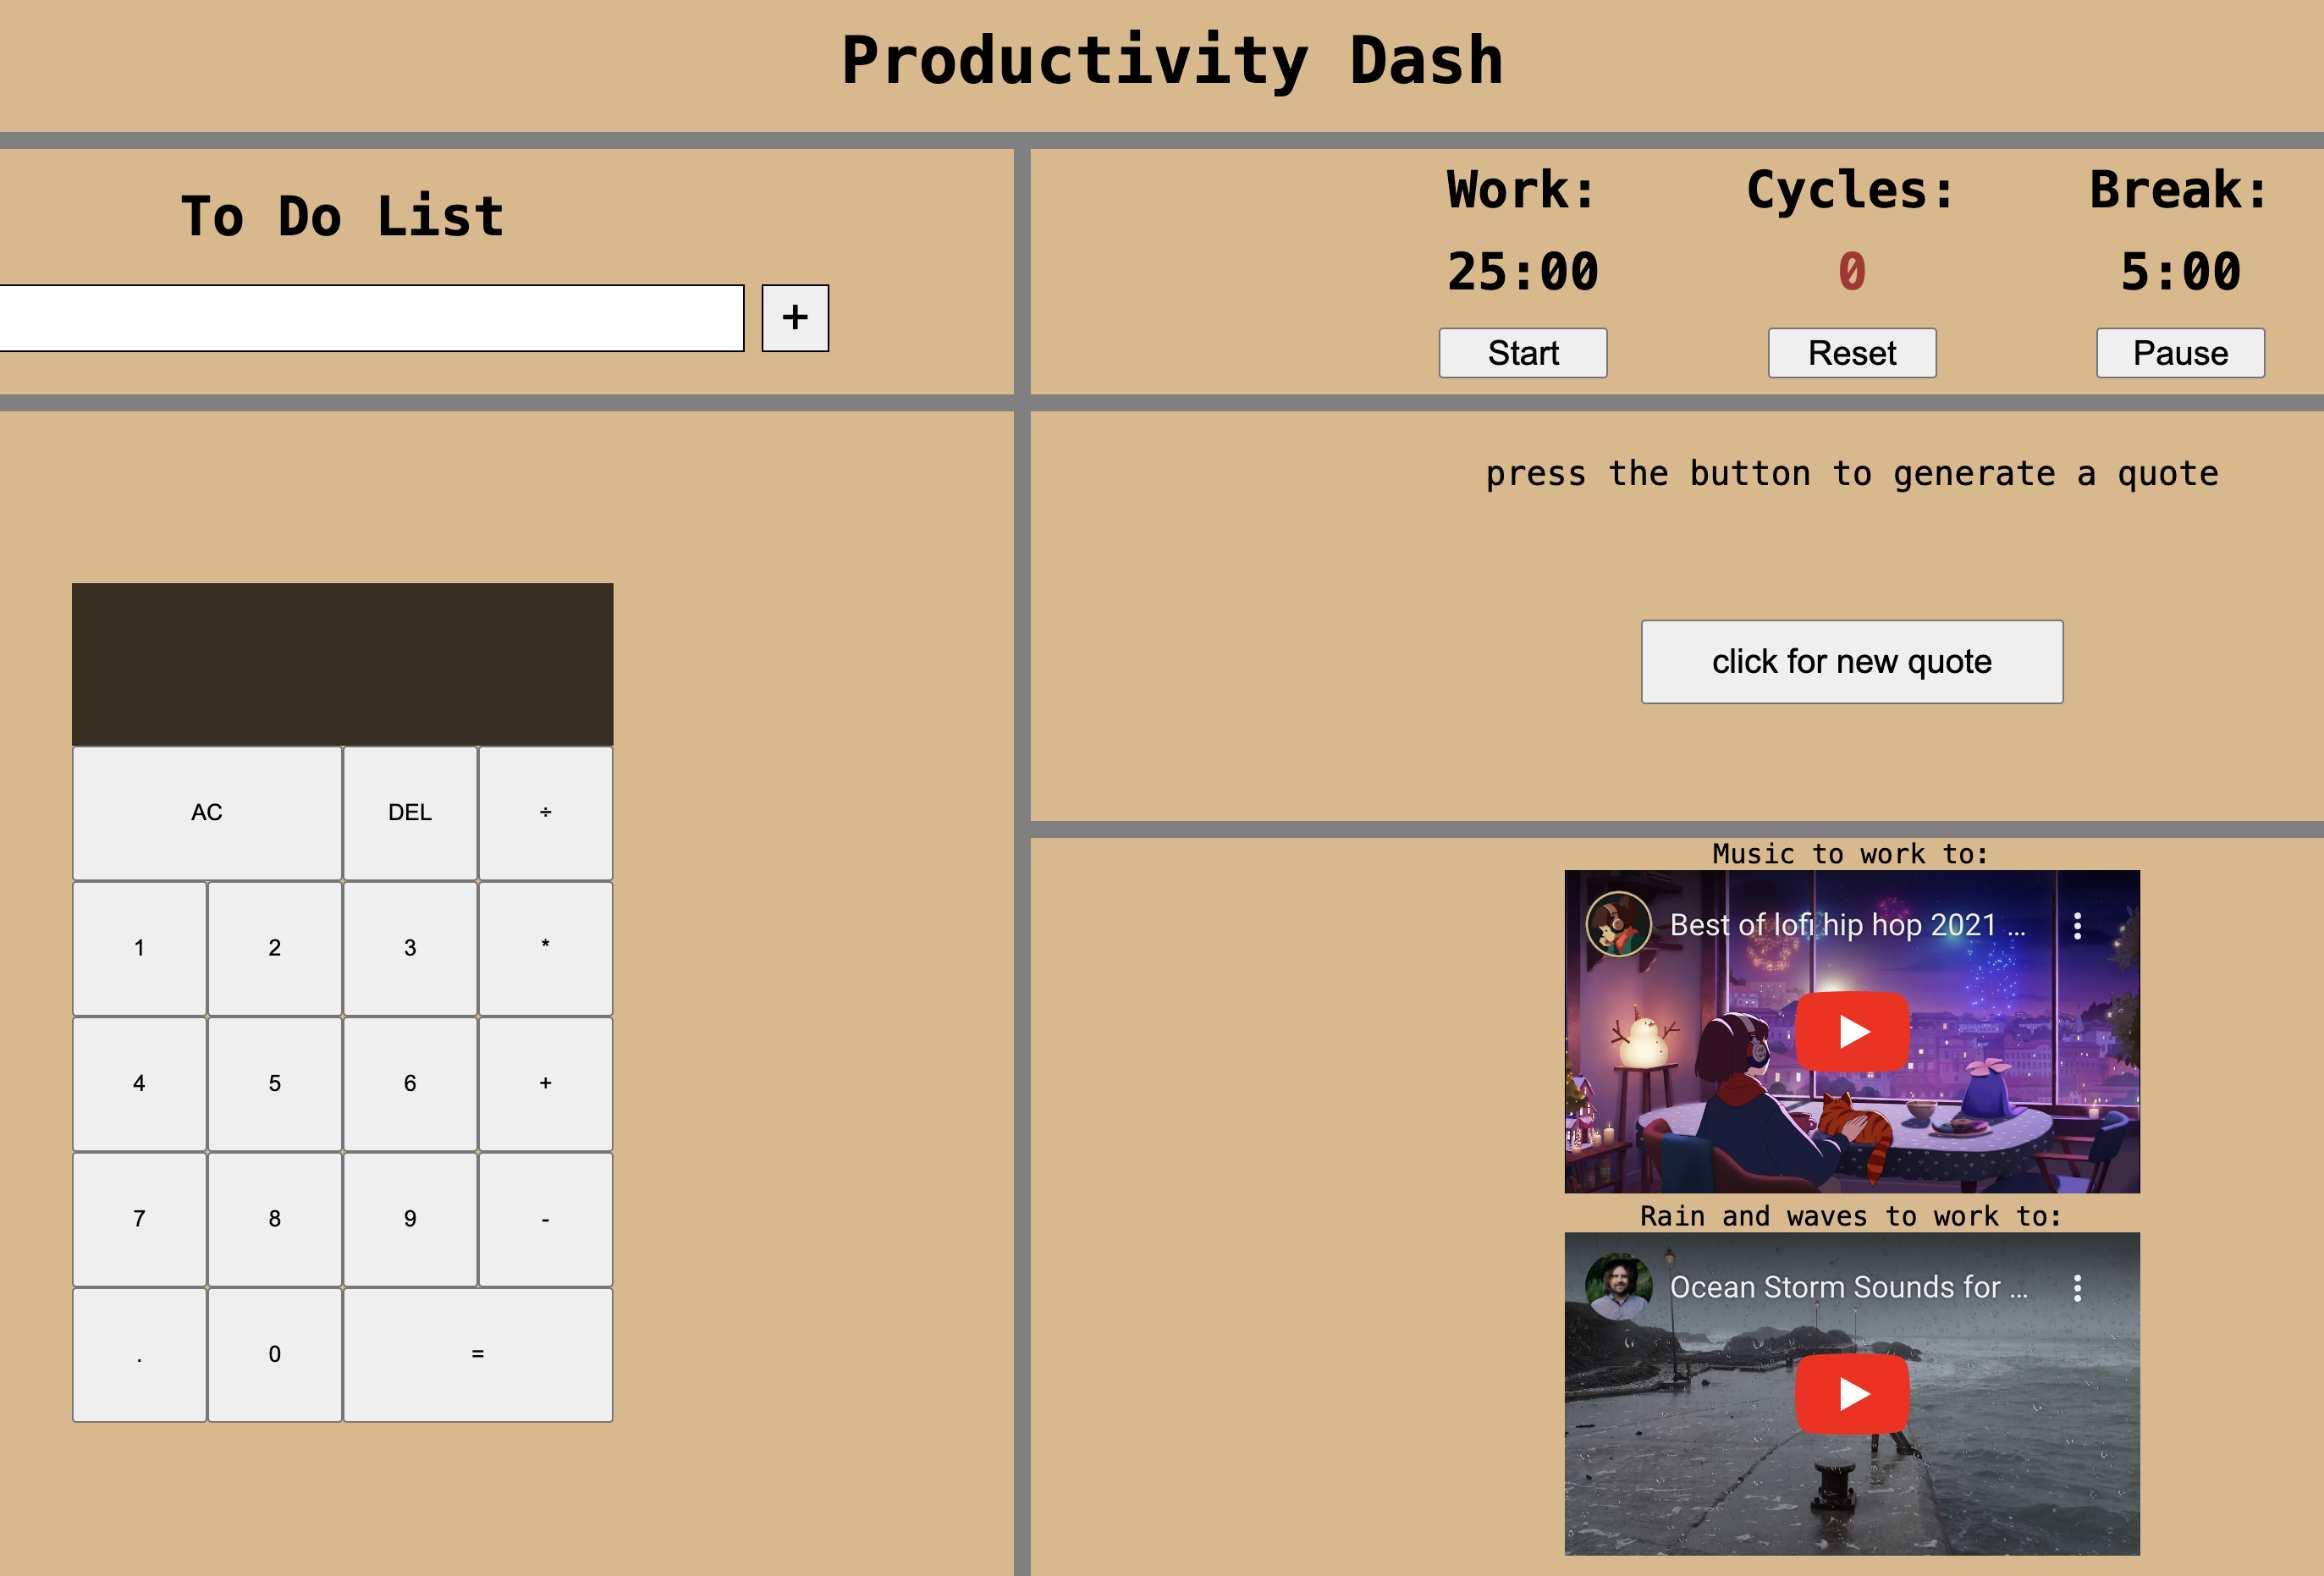This screenshot has width=2324, height=1576.
Task: Add a task using the plus button
Action: (x=795, y=318)
